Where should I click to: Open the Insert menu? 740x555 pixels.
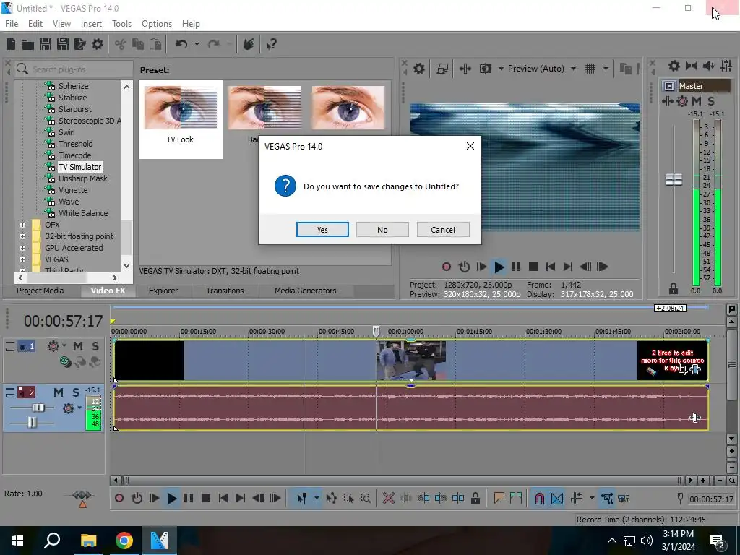(91, 24)
